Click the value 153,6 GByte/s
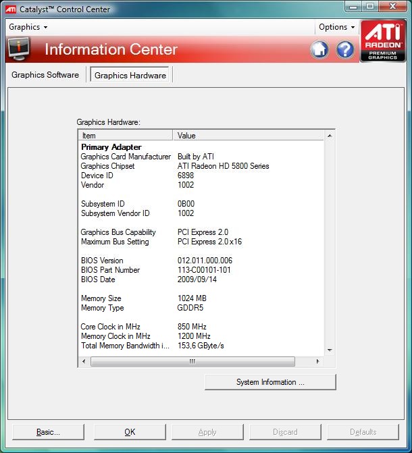This screenshot has height=453, width=412. click(201, 346)
